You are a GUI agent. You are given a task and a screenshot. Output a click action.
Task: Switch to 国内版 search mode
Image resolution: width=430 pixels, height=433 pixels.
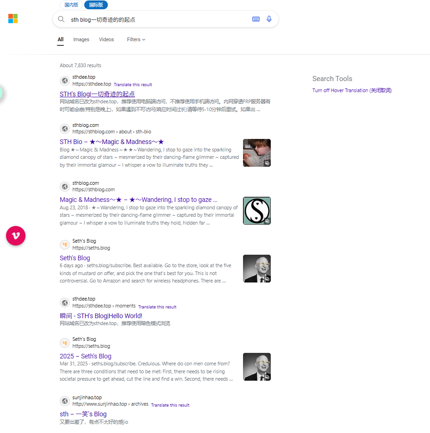[x=71, y=5]
